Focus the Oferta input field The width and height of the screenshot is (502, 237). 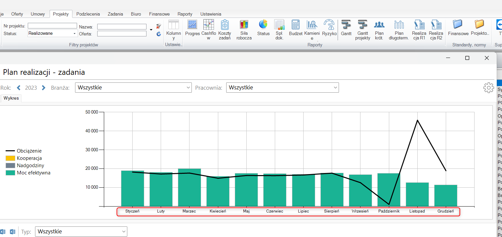click(x=122, y=33)
